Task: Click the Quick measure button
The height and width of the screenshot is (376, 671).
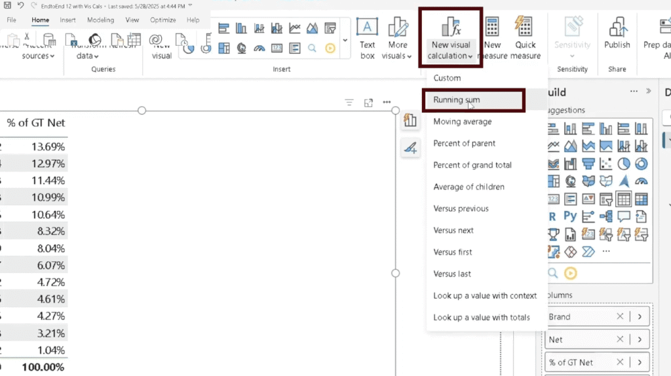Action: pyautogui.click(x=525, y=38)
